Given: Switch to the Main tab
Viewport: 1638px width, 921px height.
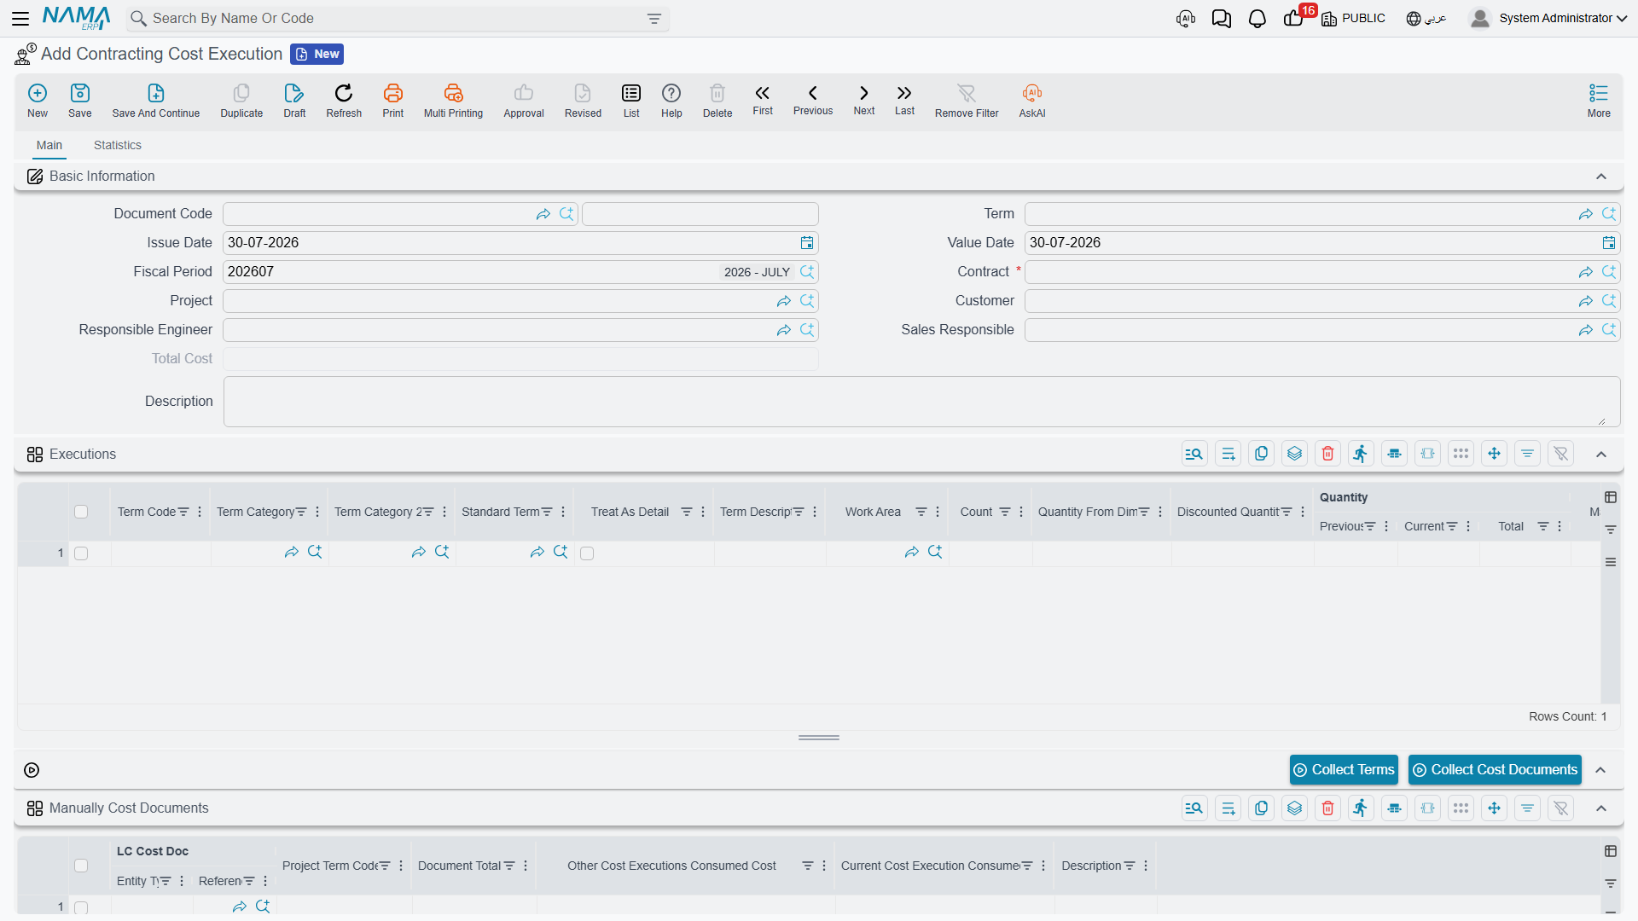Looking at the screenshot, I should click(49, 146).
